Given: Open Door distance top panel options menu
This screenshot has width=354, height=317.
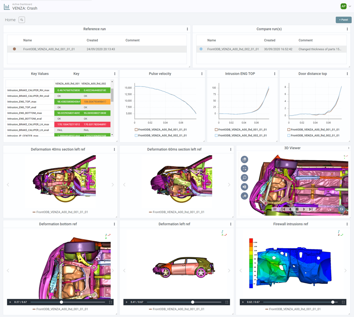Looking at the screenshot, I should point(347,74).
